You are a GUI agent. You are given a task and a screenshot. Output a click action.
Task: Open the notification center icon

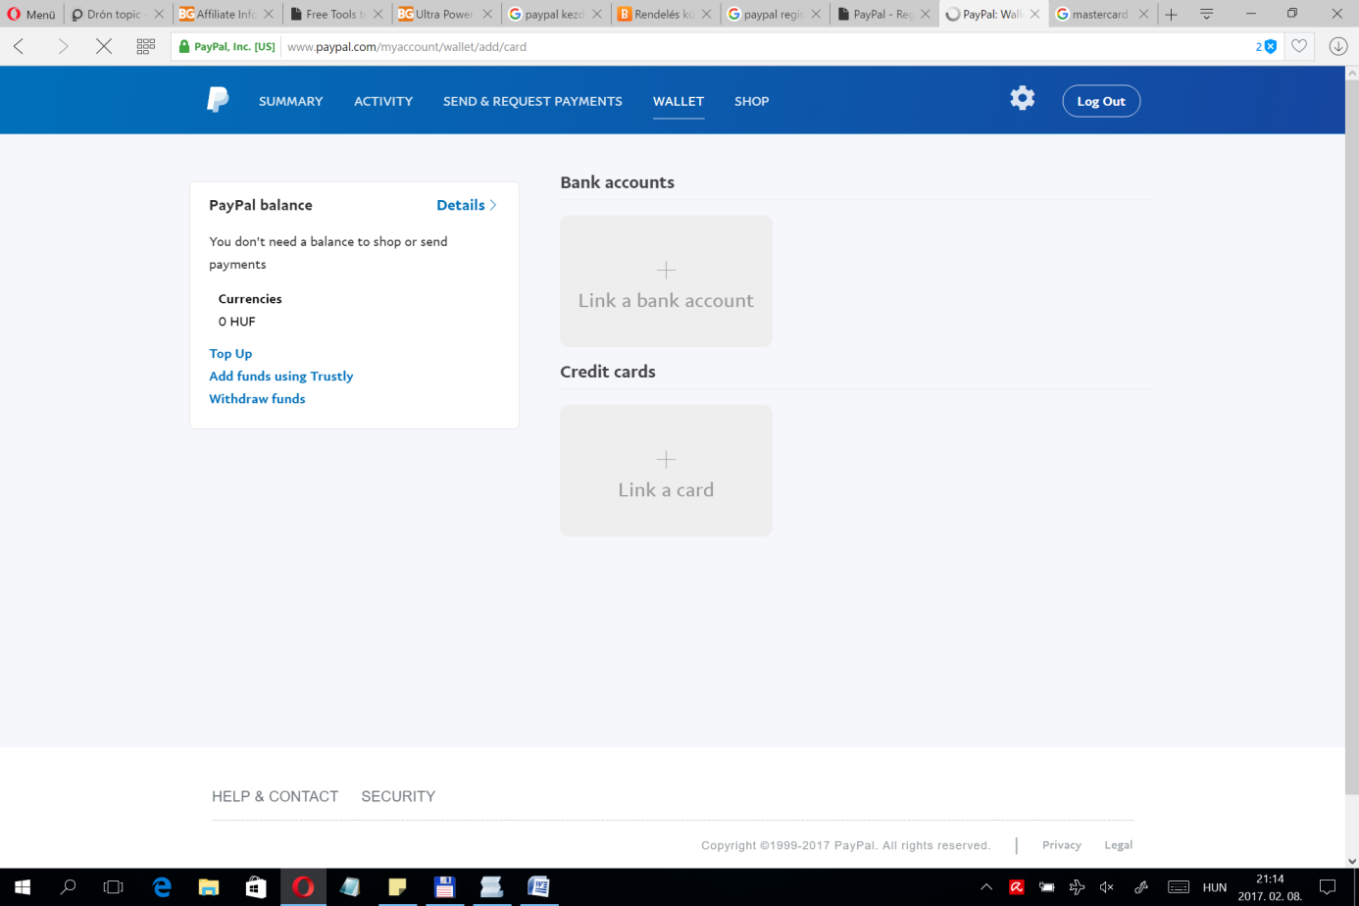pyautogui.click(x=1328, y=886)
